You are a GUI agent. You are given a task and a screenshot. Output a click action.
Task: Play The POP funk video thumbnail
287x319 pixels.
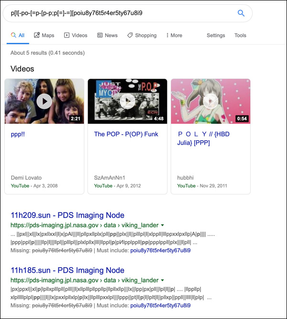tap(127, 101)
